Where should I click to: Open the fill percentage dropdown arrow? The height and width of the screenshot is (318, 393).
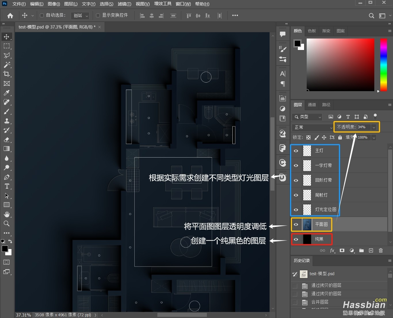[x=374, y=137]
